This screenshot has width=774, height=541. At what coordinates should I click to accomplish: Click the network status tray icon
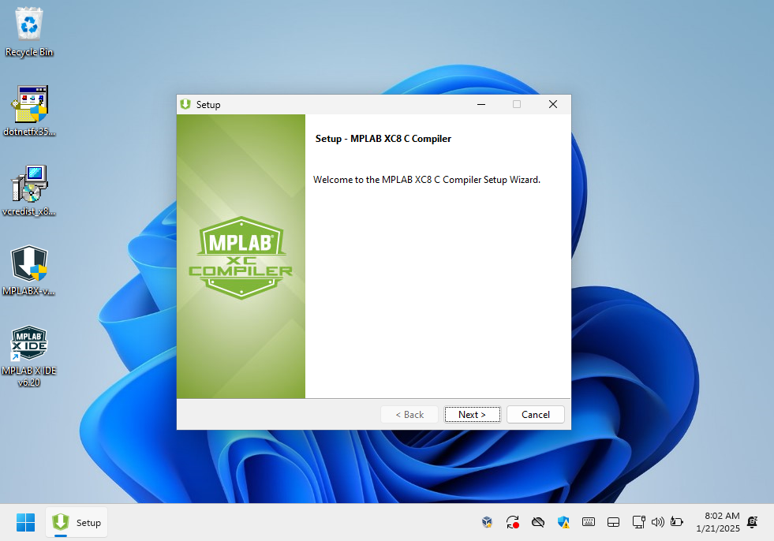tap(639, 522)
